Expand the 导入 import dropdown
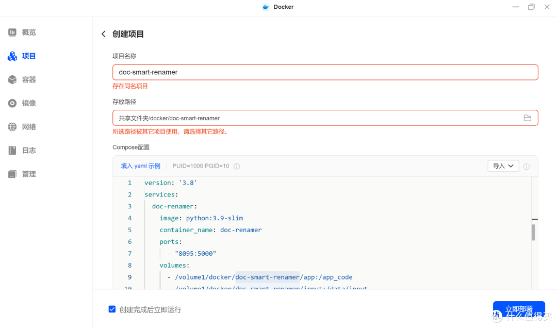 [x=503, y=166]
